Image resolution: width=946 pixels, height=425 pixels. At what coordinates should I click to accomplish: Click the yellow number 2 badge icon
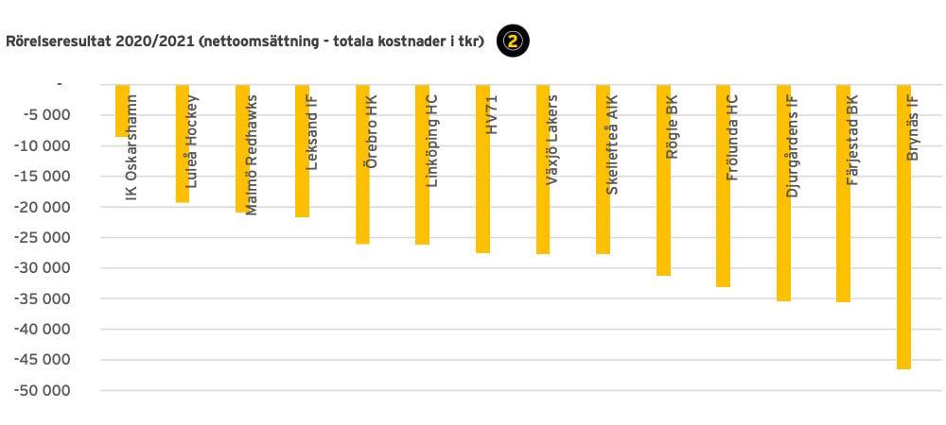click(514, 41)
